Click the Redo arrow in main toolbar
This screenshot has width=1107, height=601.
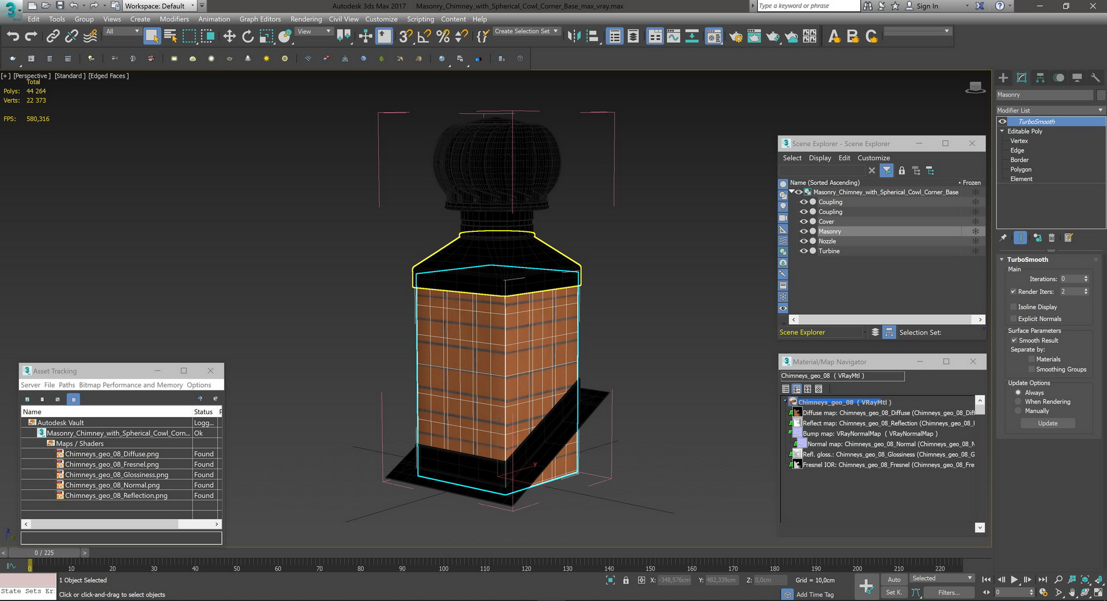pyautogui.click(x=31, y=36)
